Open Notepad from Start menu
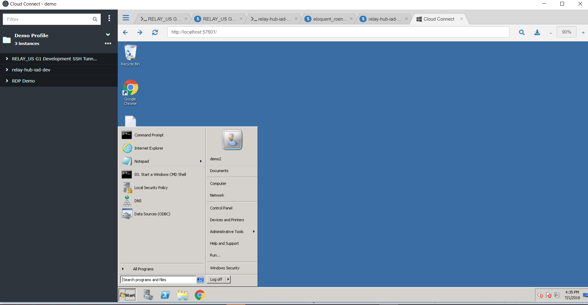588x305 pixels. pyautogui.click(x=162, y=161)
